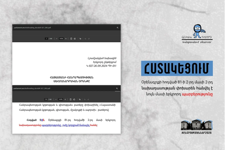Click the redo arrow in the page-1 viewer

89,39
